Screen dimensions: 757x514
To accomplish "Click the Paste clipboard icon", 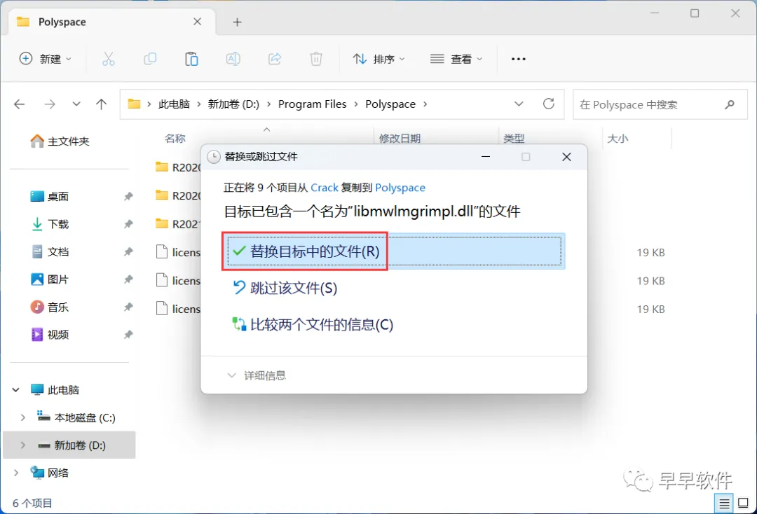I will 191,59.
